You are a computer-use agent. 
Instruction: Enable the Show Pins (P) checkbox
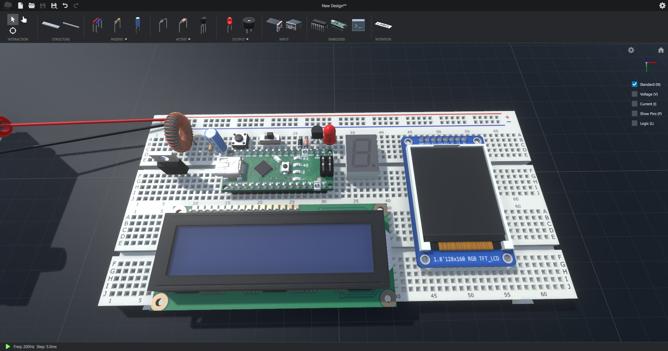click(635, 114)
